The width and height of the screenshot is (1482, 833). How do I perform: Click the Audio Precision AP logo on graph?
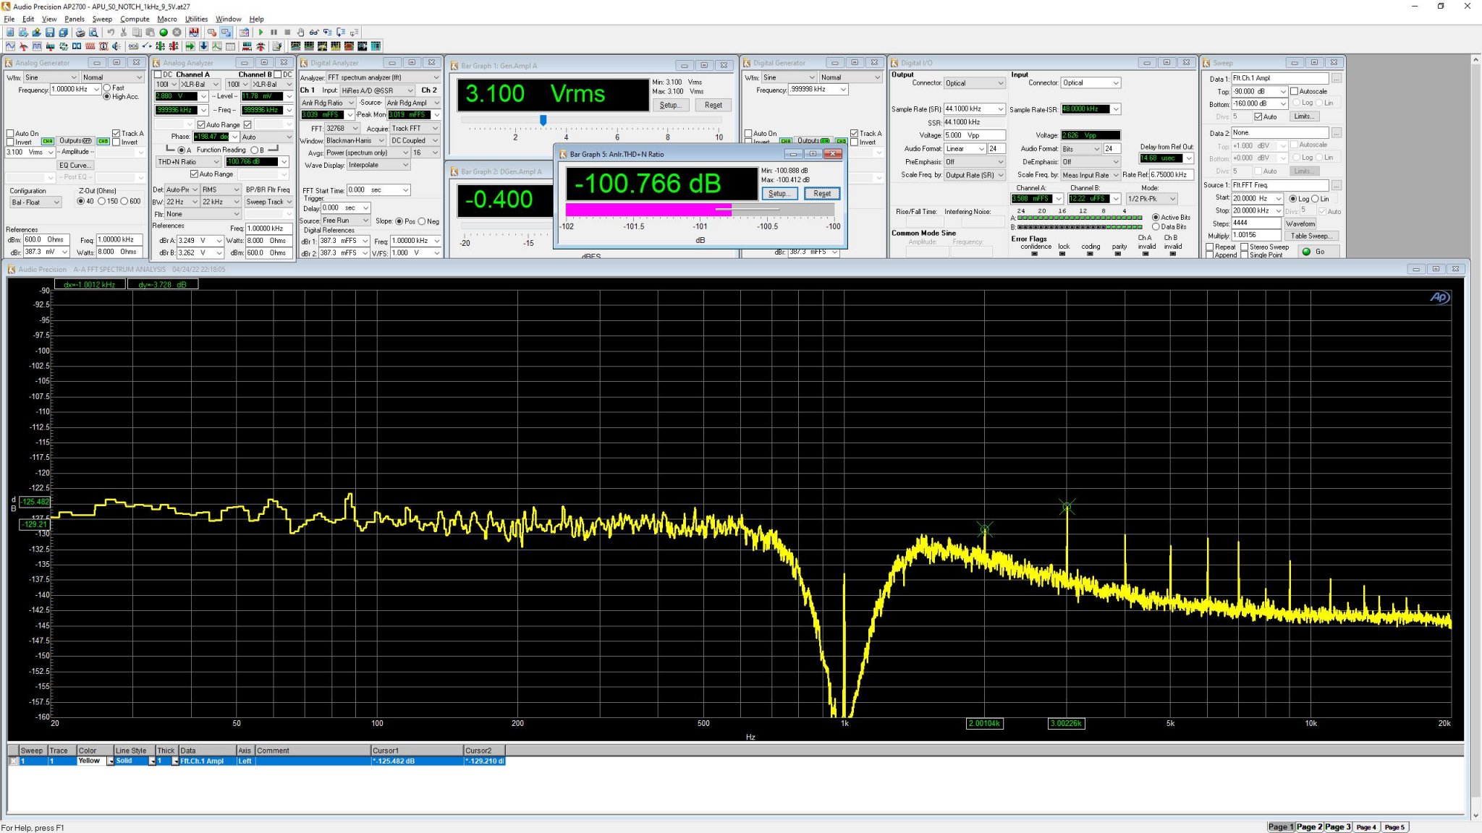click(x=1439, y=297)
